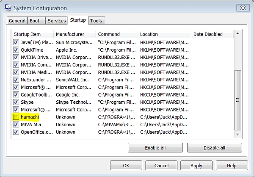254x177 pixels.
Task: Select the Skype item name
Action: point(27,102)
